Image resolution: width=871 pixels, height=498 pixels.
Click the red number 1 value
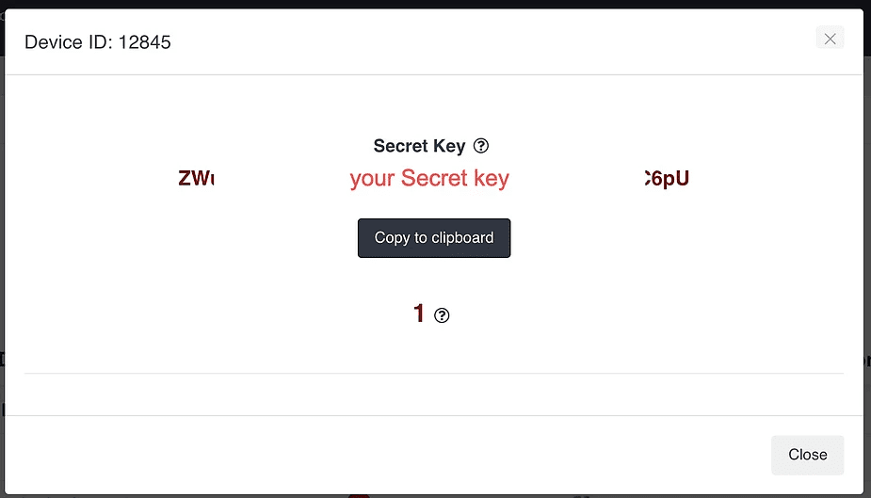click(x=419, y=313)
